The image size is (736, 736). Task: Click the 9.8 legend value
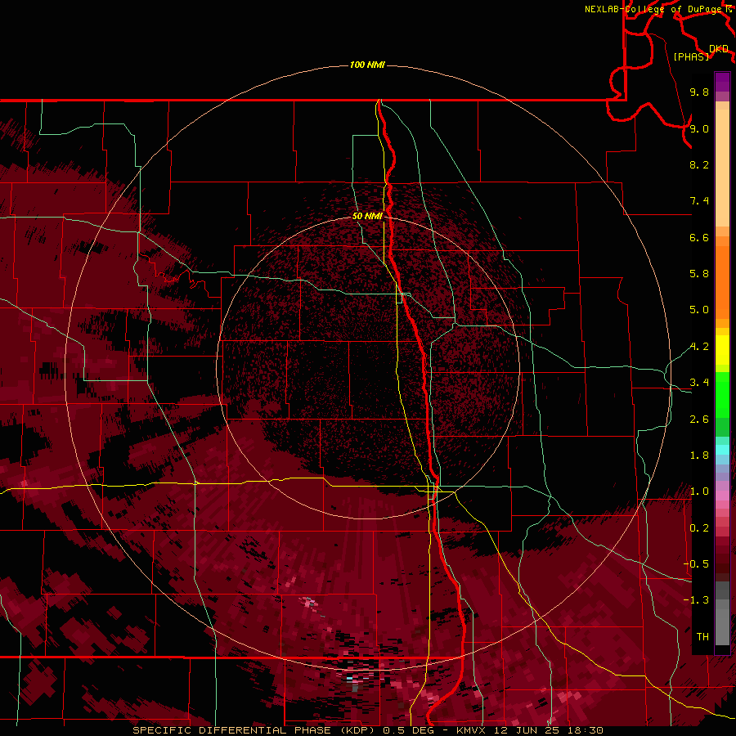tap(699, 92)
